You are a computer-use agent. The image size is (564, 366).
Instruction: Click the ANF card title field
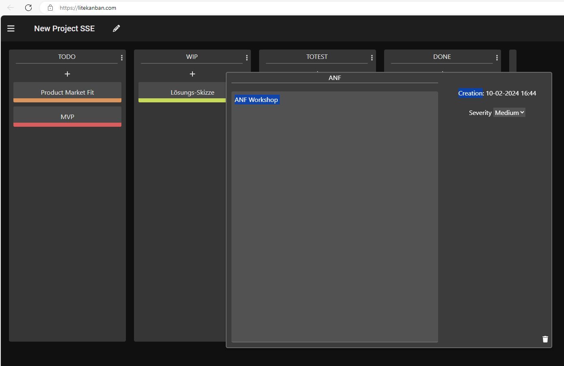tap(335, 78)
